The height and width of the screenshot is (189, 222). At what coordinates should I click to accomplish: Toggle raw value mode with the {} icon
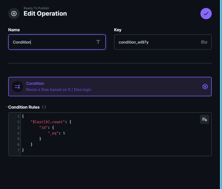coord(44,107)
